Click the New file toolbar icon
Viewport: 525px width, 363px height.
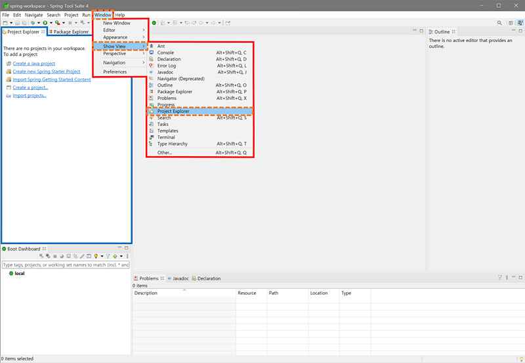coord(5,23)
